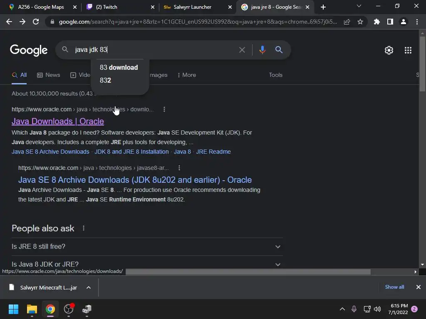
Task: Open People also ask options menu
Action: [x=83, y=228]
